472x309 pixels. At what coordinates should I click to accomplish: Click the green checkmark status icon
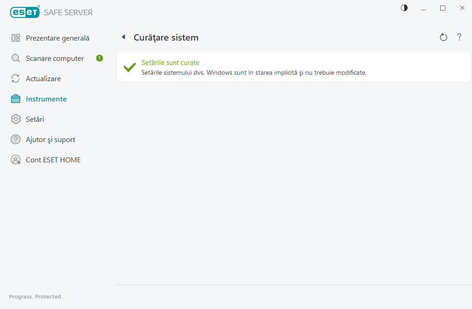tap(130, 67)
